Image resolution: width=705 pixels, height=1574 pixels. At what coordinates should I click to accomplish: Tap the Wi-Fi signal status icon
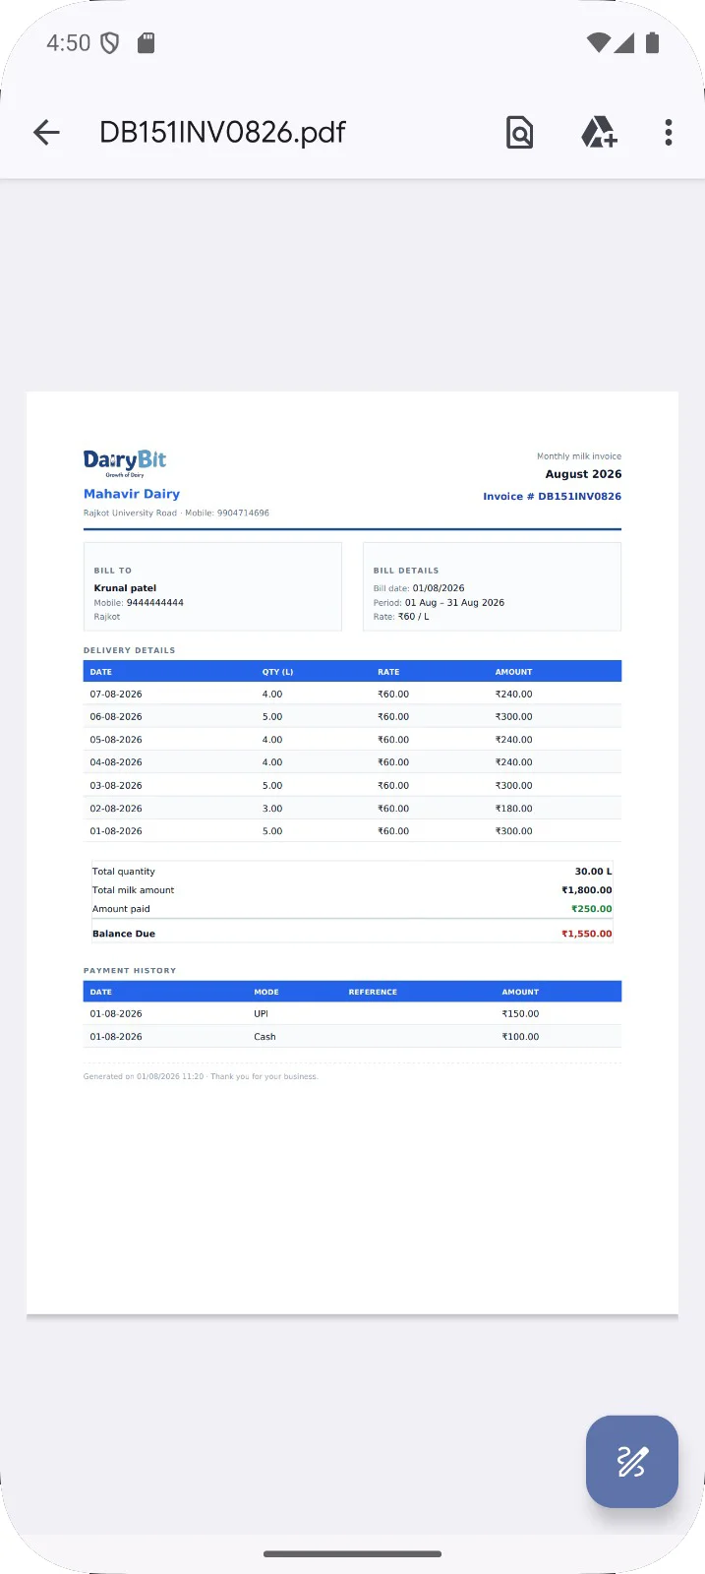[x=598, y=42]
